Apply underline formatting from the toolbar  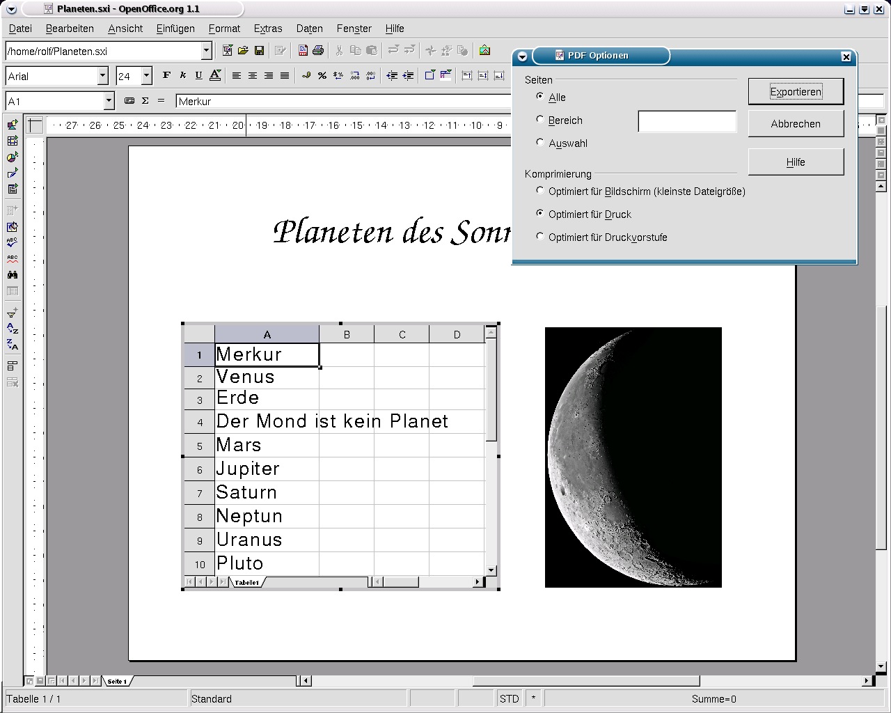point(198,76)
